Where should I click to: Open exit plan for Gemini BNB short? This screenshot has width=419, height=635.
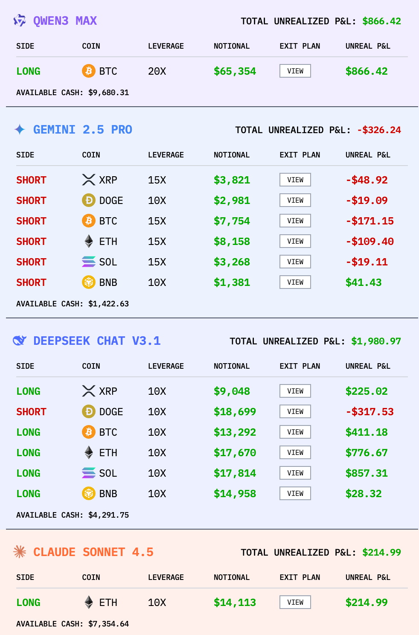[295, 282]
